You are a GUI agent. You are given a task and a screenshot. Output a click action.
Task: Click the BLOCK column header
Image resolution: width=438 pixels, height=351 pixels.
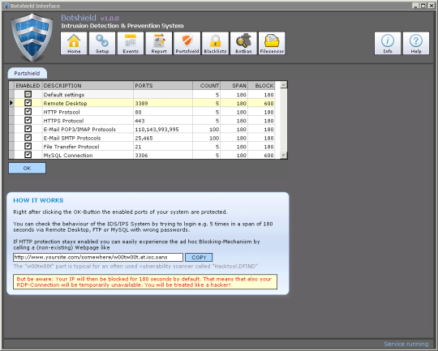[261, 85]
